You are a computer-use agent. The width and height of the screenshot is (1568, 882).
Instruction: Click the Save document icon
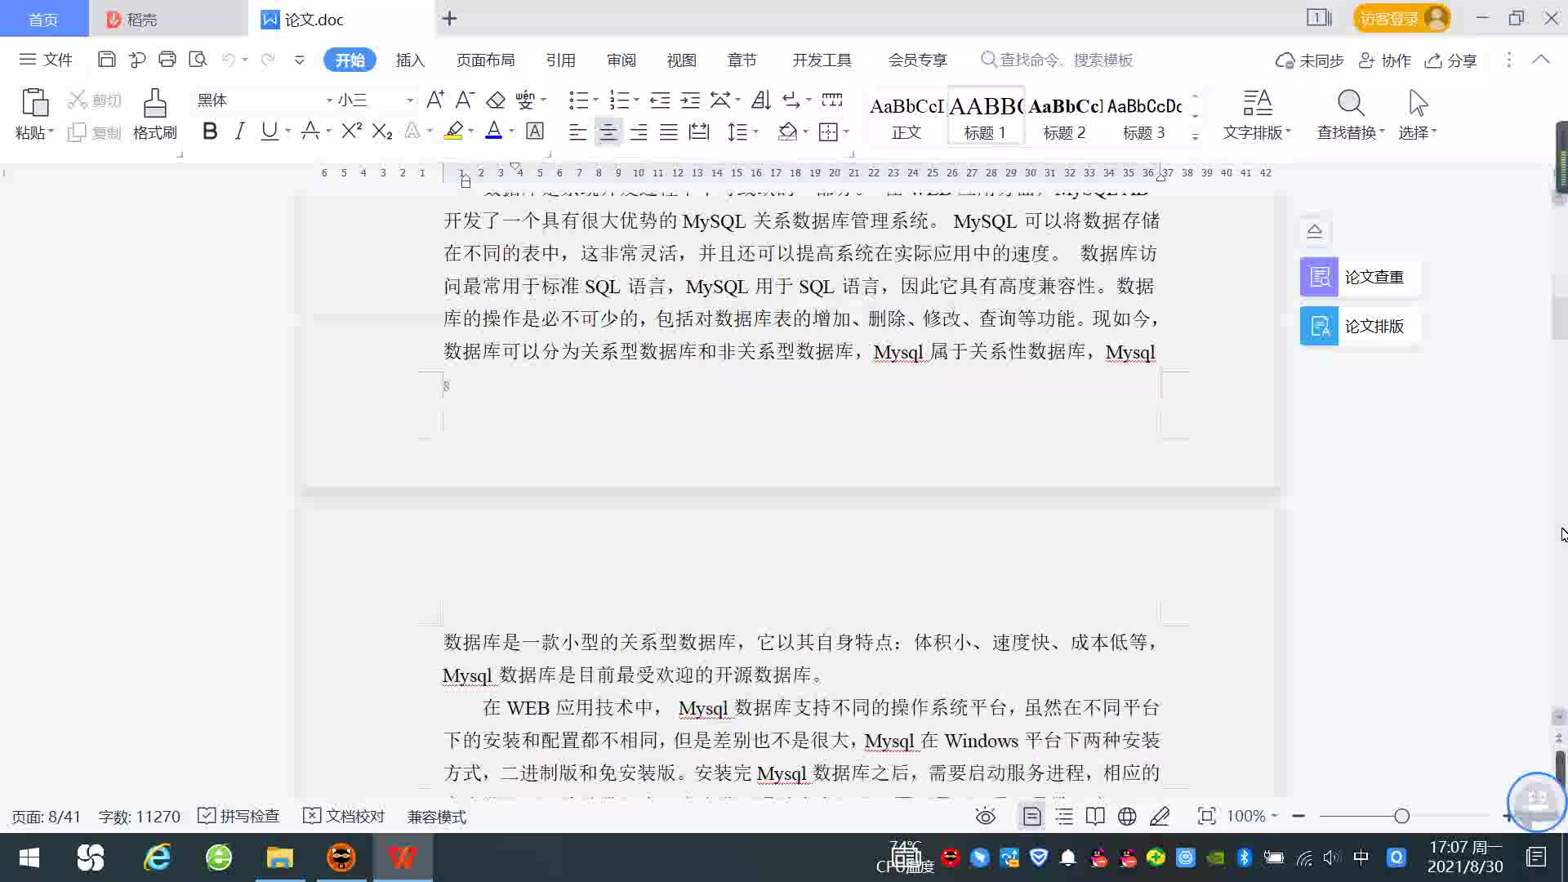click(106, 60)
